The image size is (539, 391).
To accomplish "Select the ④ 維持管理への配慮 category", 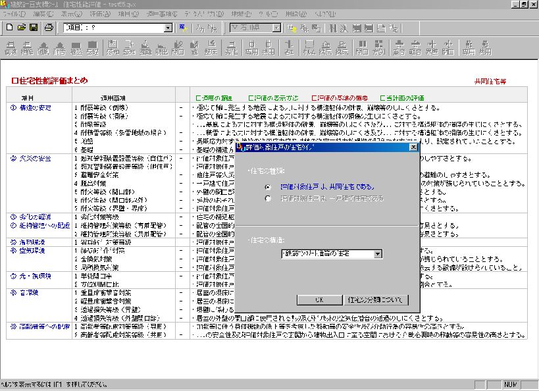I will pyautogui.click(x=40, y=226).
